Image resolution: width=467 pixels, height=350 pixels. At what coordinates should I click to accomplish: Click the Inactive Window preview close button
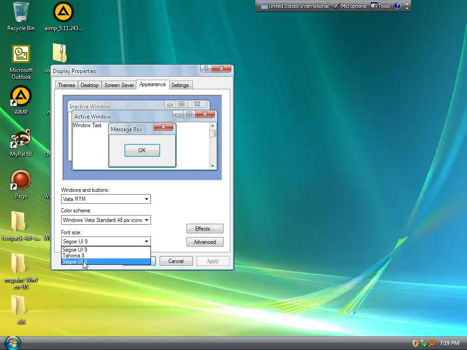click(x=197, y=104)
